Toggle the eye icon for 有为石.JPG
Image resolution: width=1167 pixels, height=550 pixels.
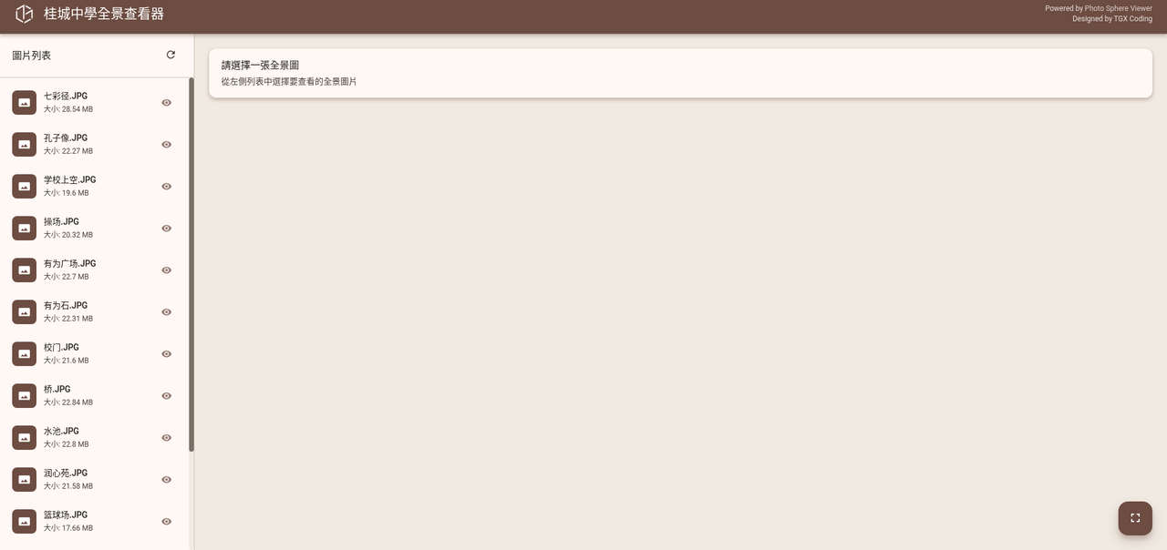point(166,312)
